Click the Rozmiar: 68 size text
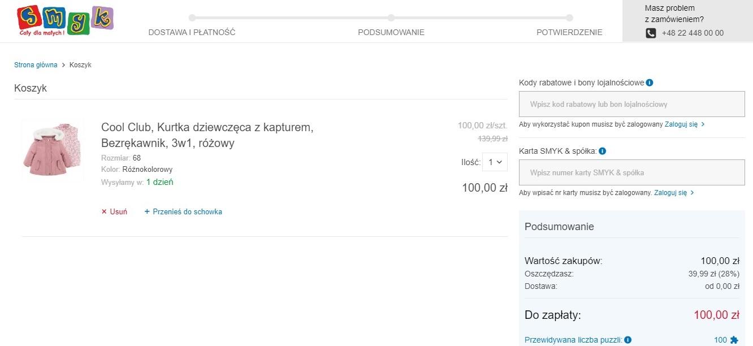Screen dimensions: 753x346 tap(121, 158)
